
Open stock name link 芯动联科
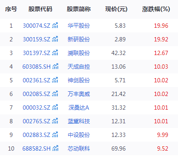pos(79,148)
